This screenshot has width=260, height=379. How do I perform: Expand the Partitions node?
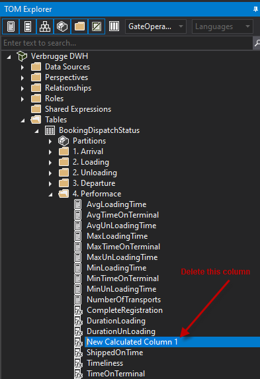click(x=50, y=142)
